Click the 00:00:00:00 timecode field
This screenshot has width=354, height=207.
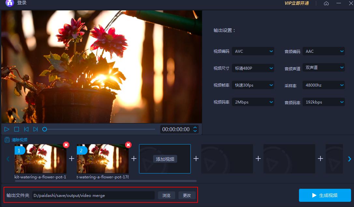(x=176, y=129)
